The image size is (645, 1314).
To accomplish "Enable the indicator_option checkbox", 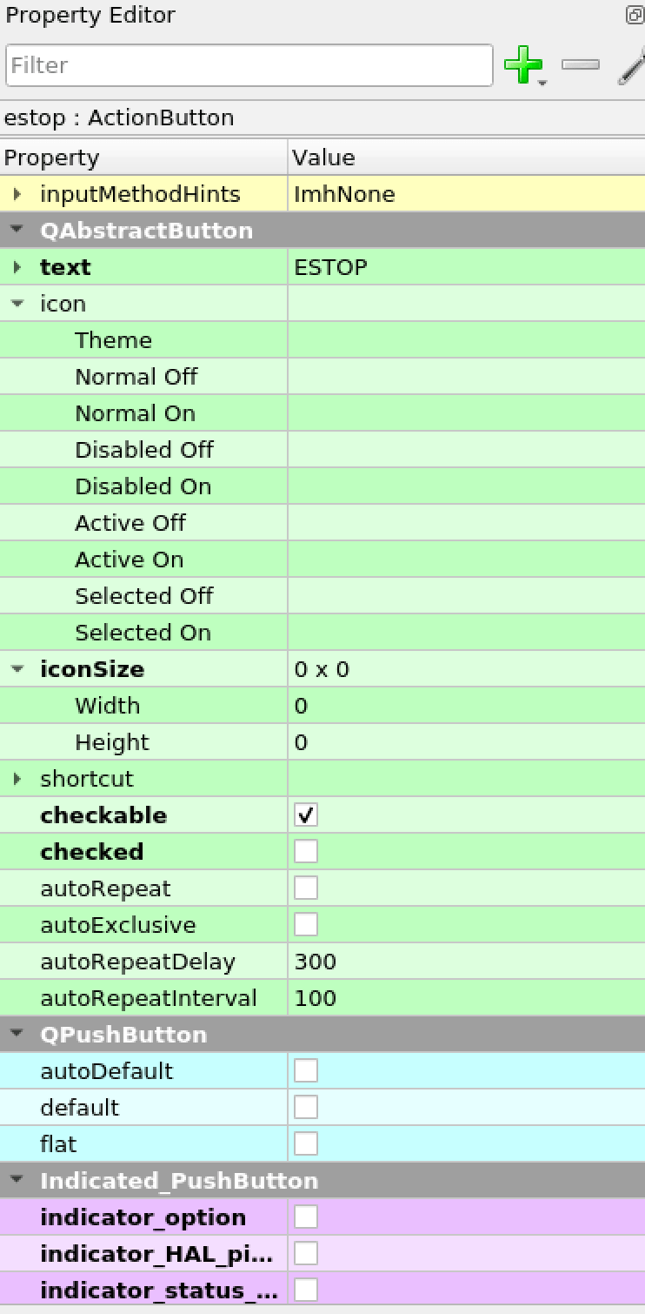I will (305, 1216).
